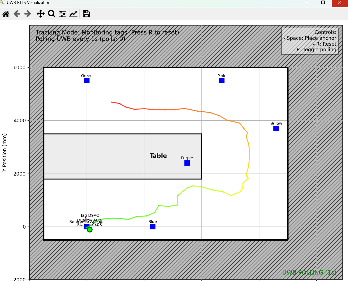
Task: Click the UWB POLLING status text
Action: (309, 273)
